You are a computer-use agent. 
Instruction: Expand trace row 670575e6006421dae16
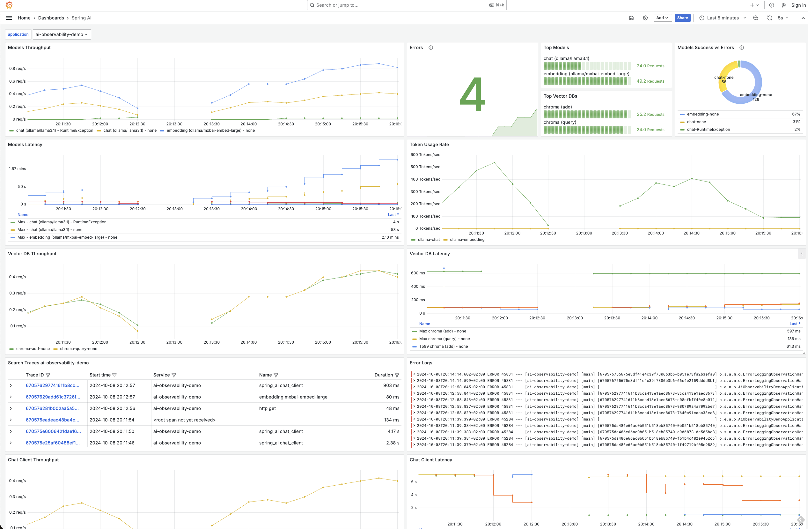click(x=11, y=431)
